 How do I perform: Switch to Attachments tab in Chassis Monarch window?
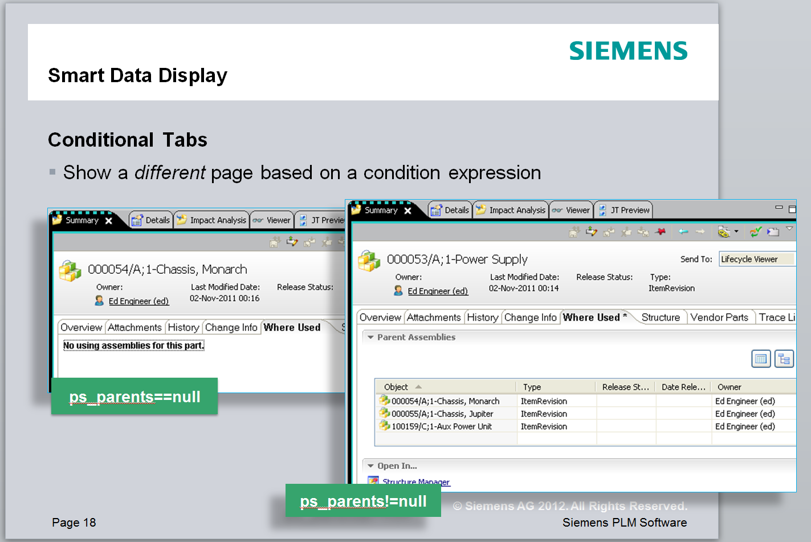click(135, 327)
